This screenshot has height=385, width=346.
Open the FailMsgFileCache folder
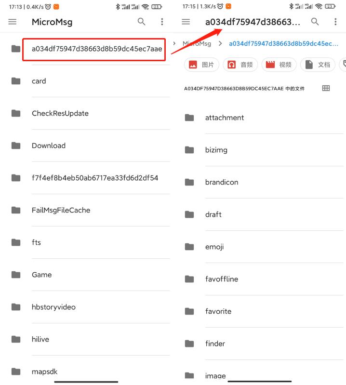click(61, 210)
